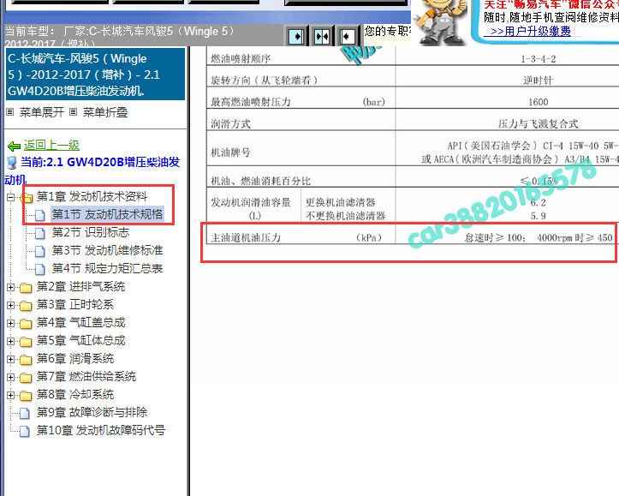Select 第1章 发动机技术资料 folder icon
The width and height of the screenshot is (619, 496).
(x=26, y=197)
